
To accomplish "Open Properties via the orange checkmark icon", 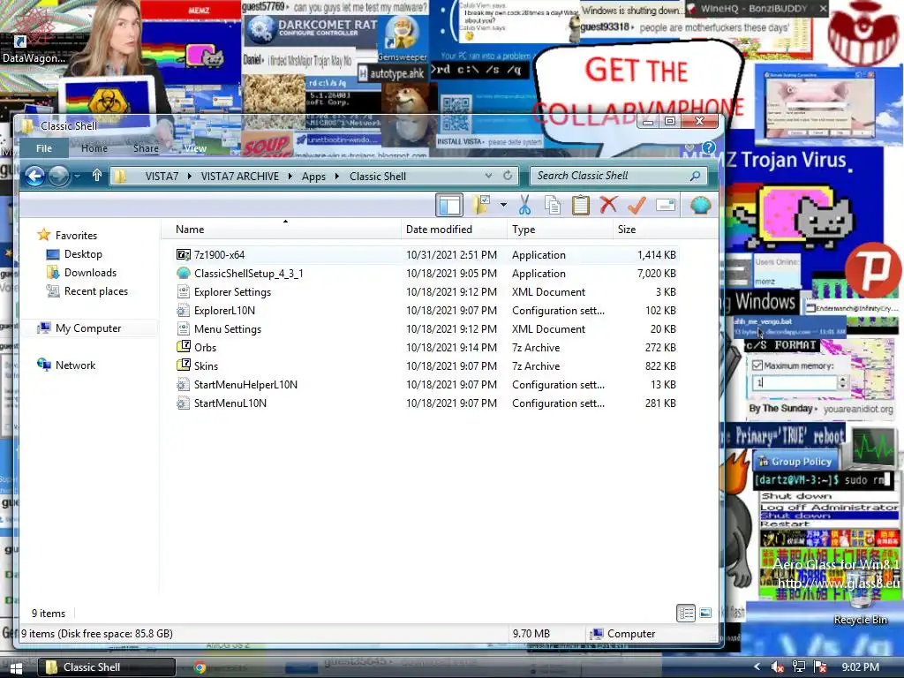I will click(637, 205).
